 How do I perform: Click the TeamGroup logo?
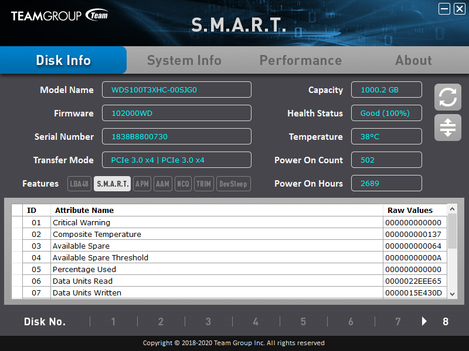(59, 16)
